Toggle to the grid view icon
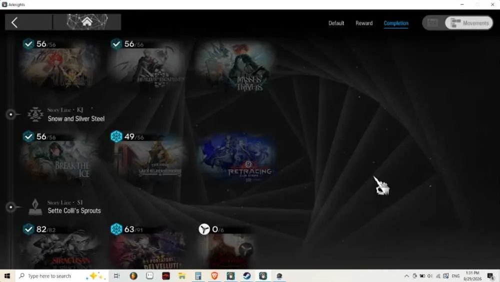 coord(432,23)
